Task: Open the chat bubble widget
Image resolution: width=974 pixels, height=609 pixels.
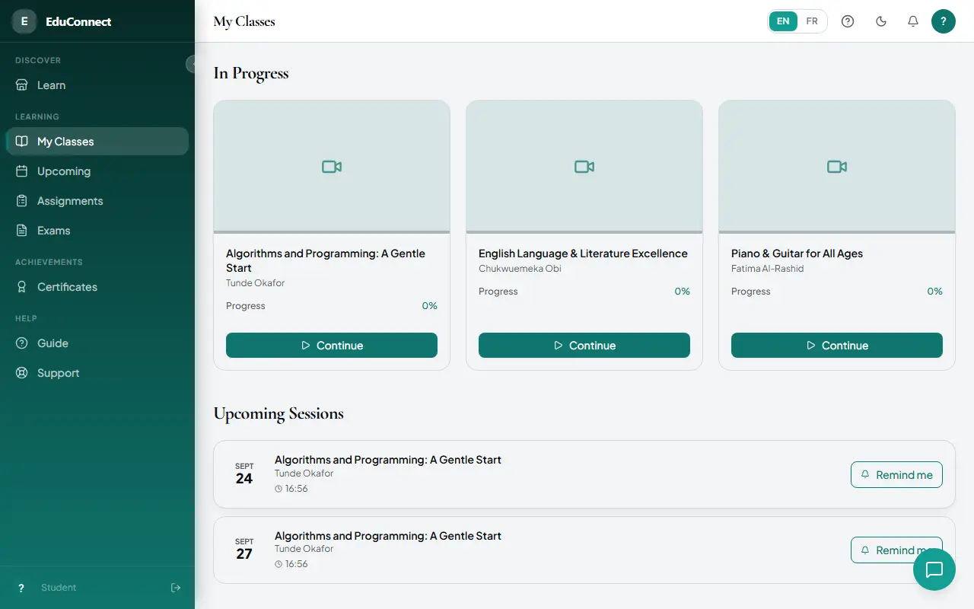Action: coord(934,569)
